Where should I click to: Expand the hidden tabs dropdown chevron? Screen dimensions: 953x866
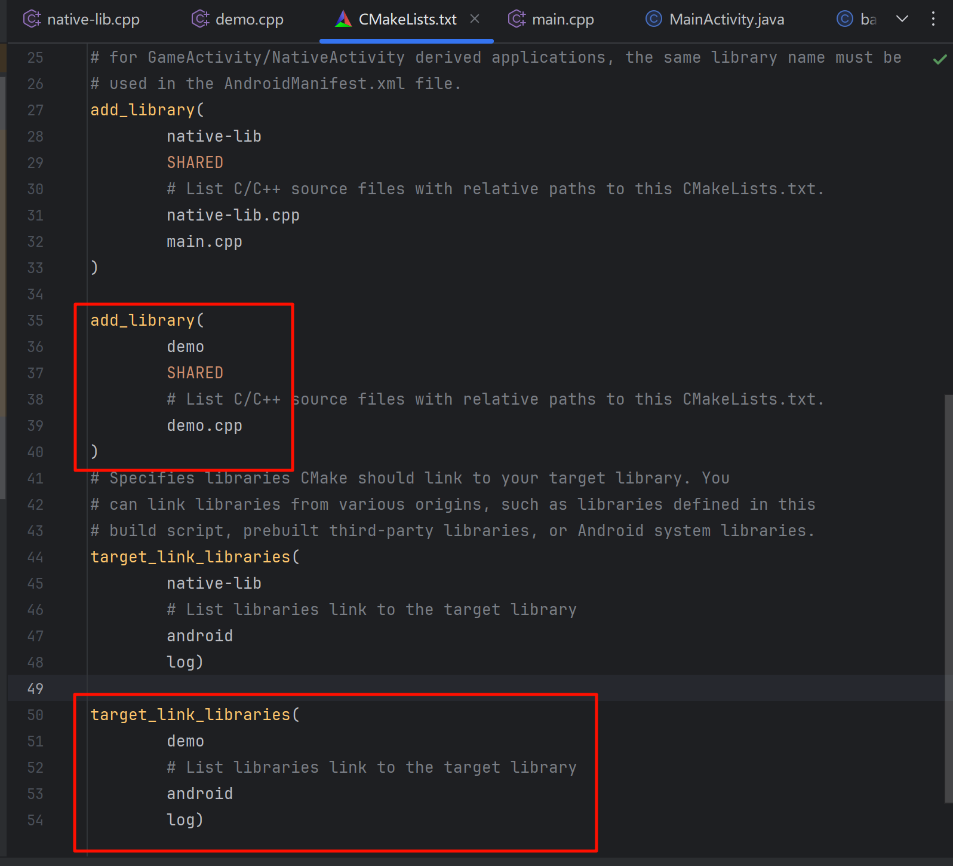902,19
